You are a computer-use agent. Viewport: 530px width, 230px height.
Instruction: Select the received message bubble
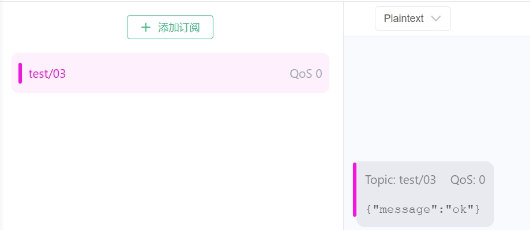pyautogui.click(x=425, y=194)
